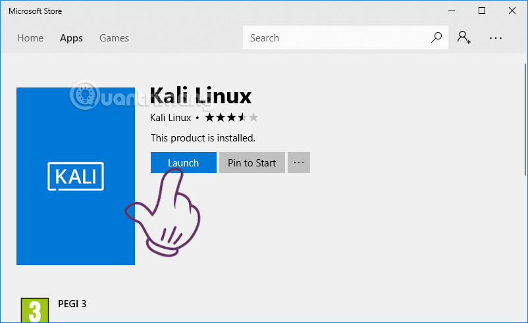Click the 'This product is installed.' text
Image resolution: width=528 pixels, height=323 pixels.
tap(203, 138)
